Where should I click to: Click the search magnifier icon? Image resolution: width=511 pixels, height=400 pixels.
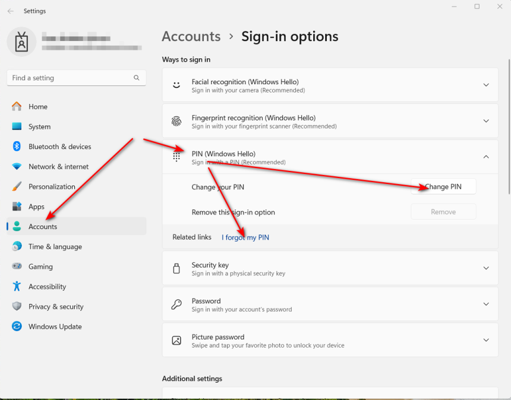[137, 78]
